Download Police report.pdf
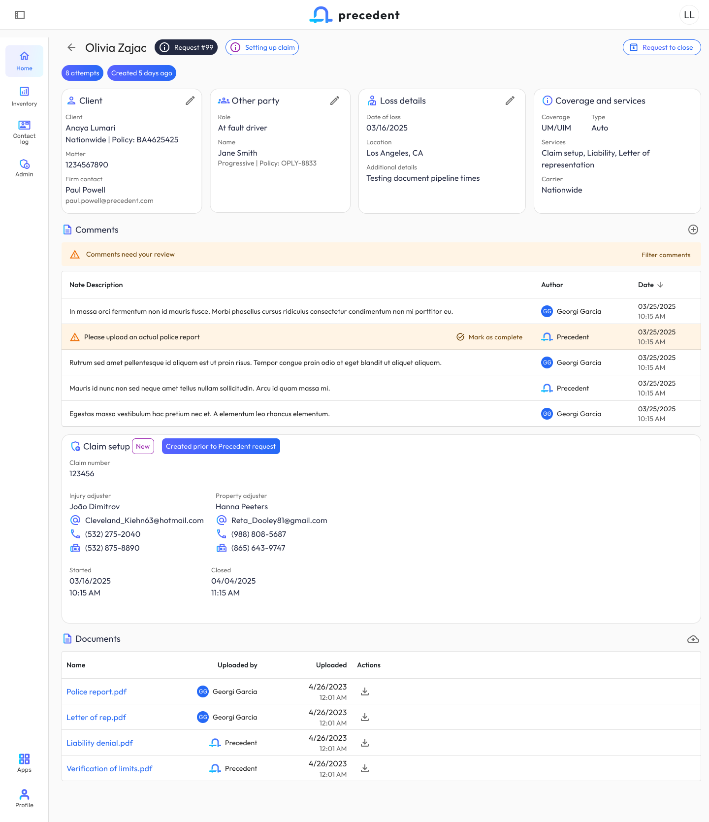The image size is (709, 822). (x=365, y=691)
